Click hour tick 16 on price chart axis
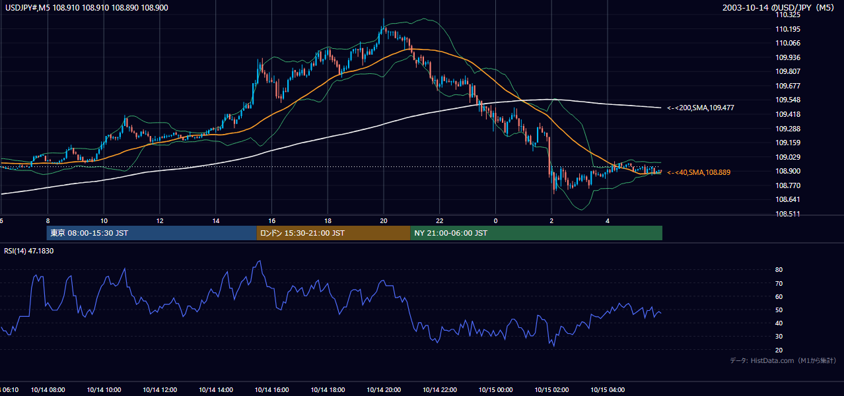This screenshot has height=396, width=844. click(271, 221)
